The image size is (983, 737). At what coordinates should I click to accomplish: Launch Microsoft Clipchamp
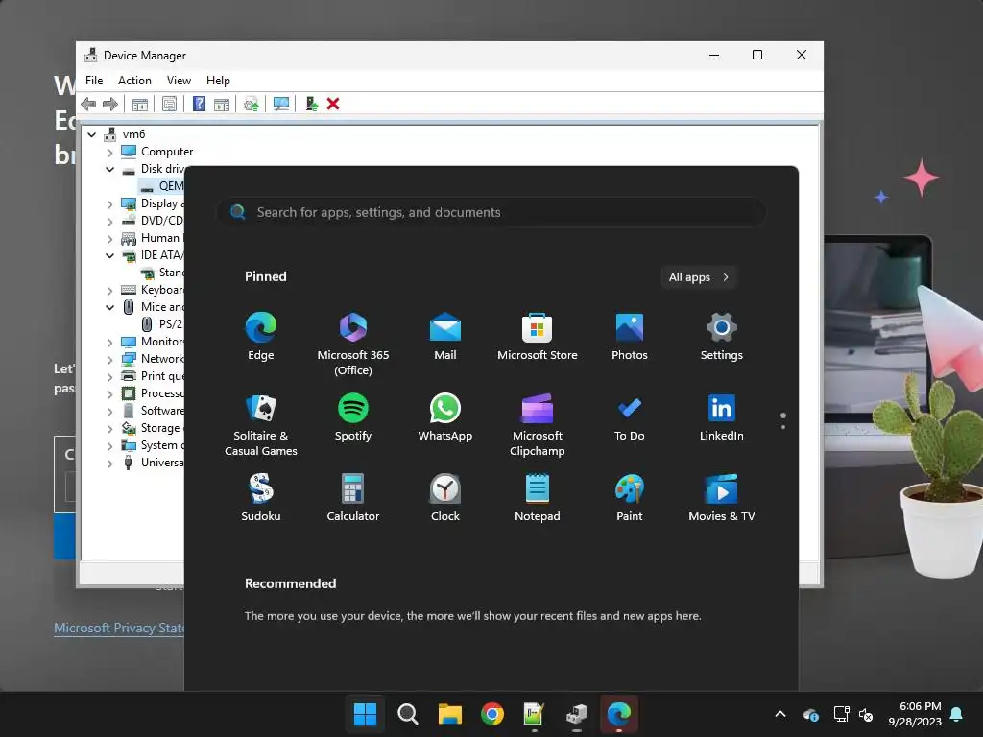(x=538, y=425)
